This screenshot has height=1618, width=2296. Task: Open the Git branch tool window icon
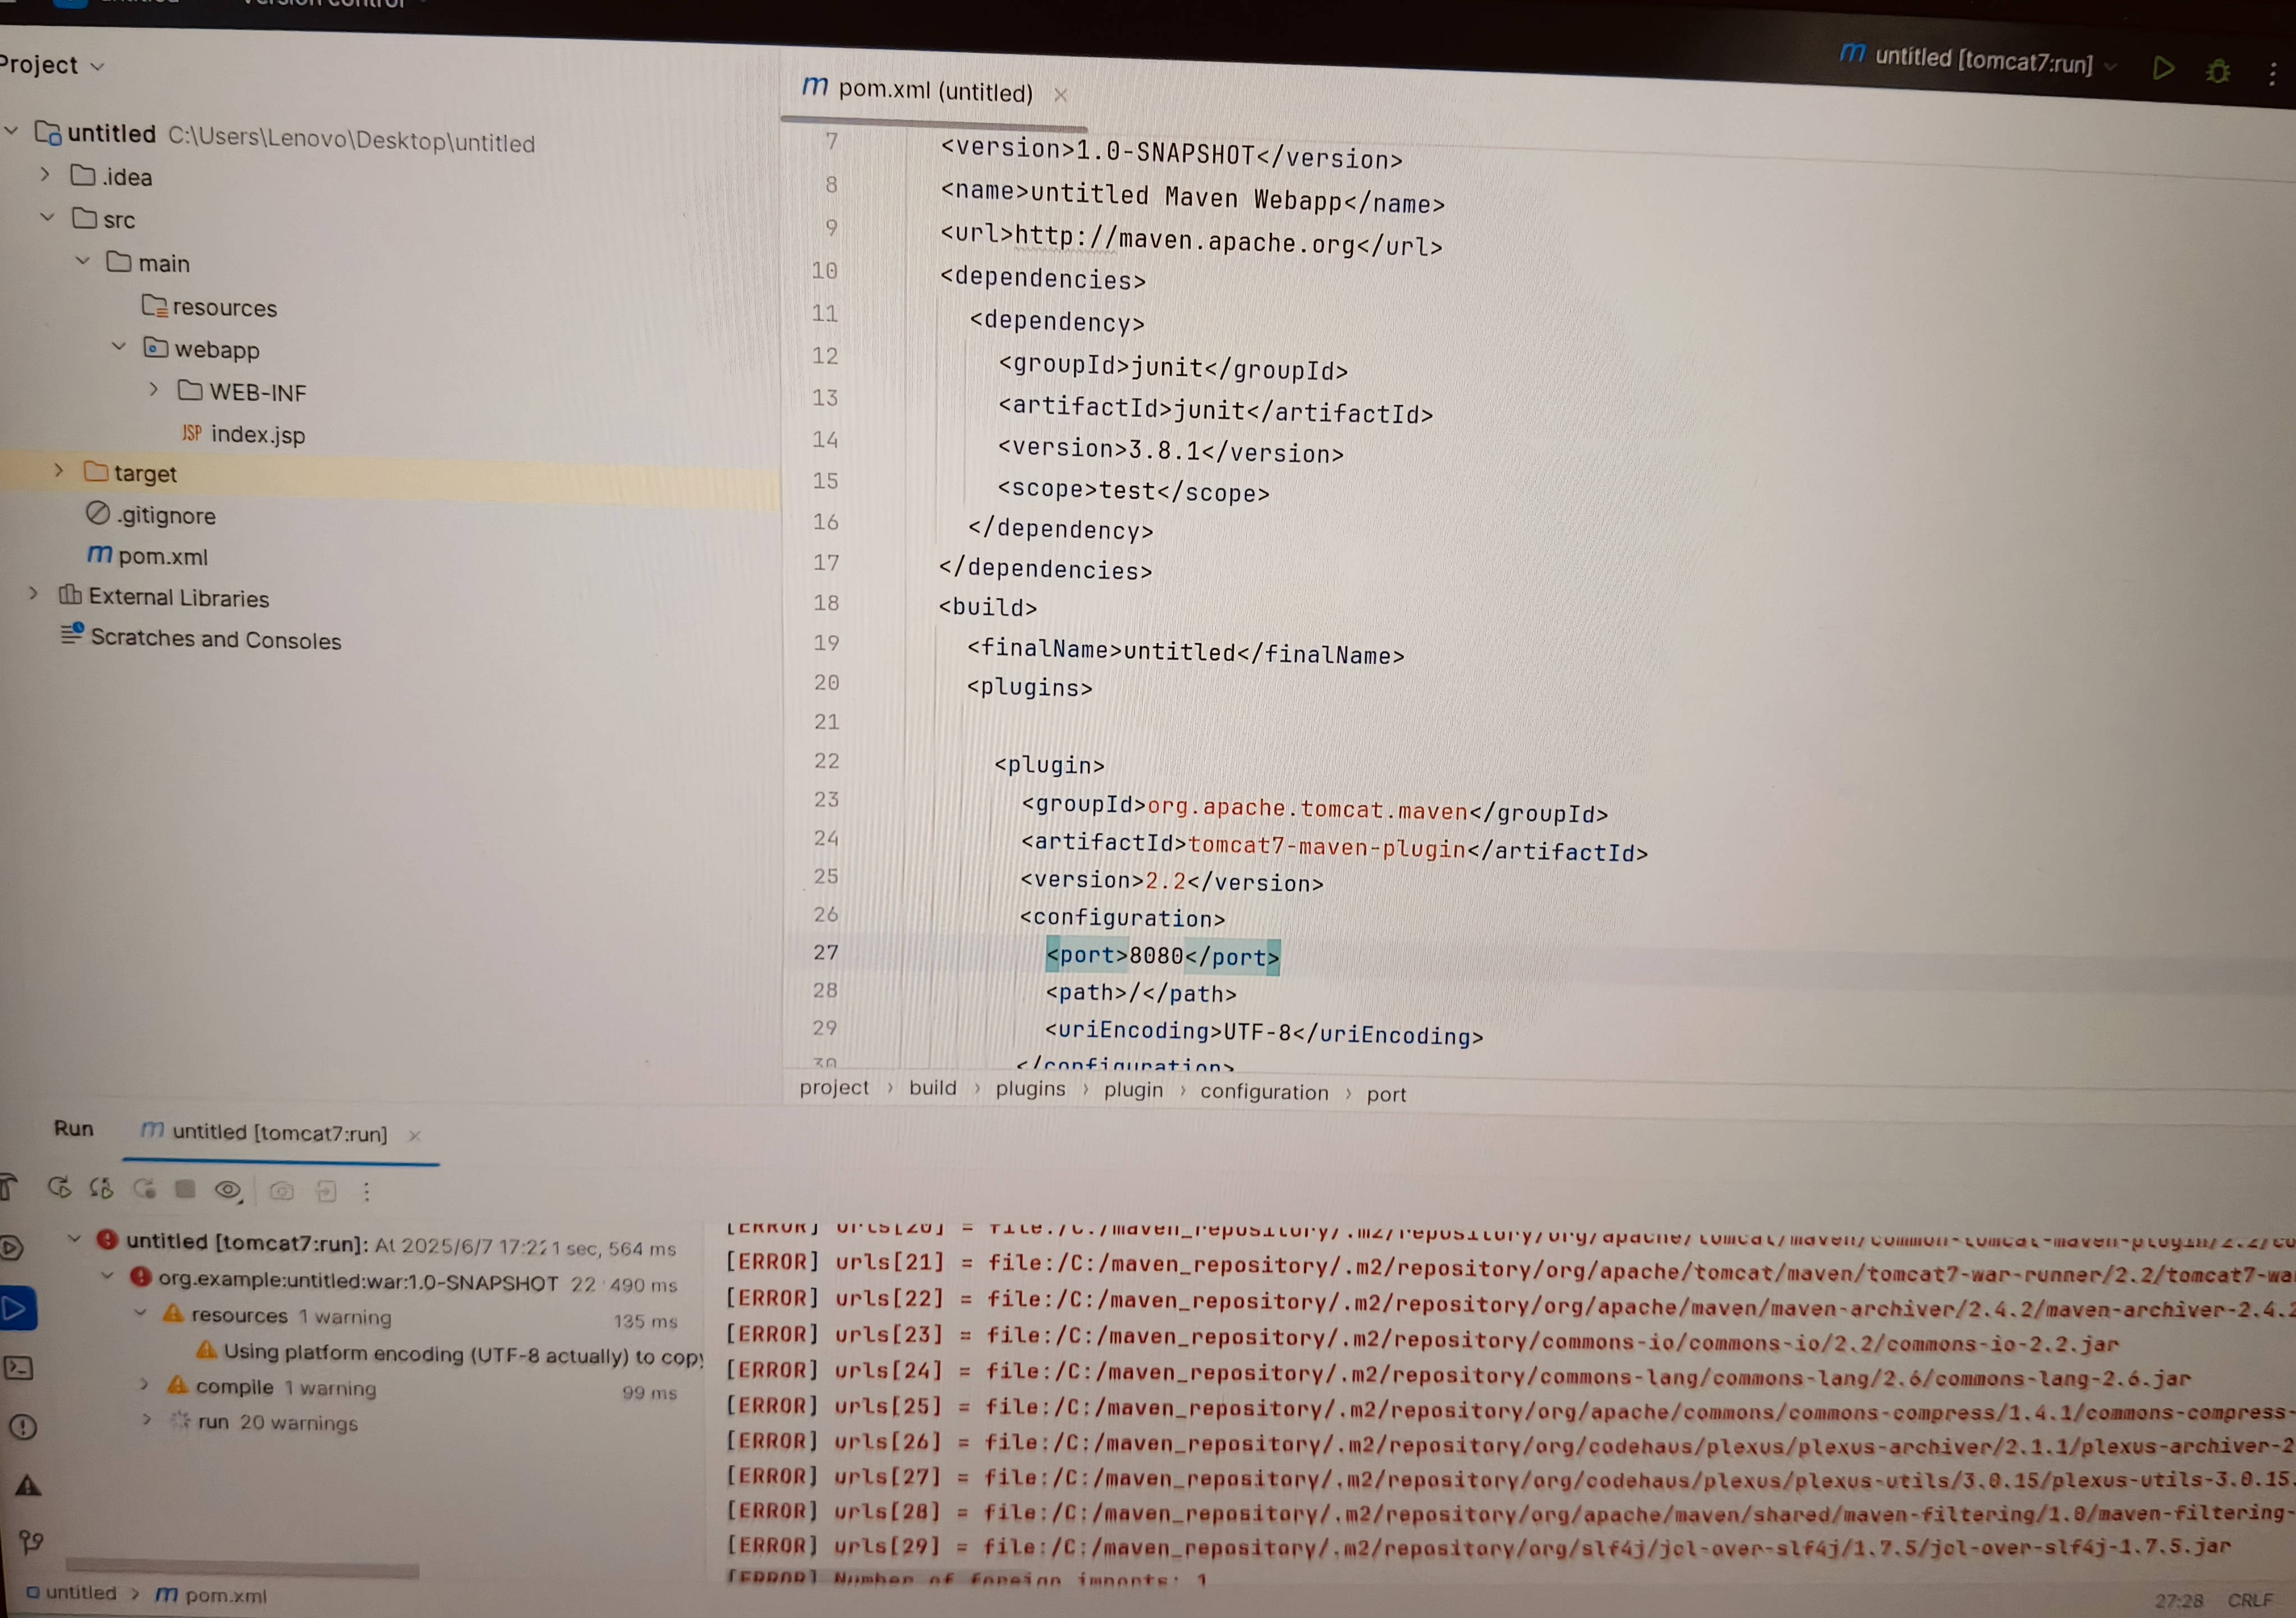[x=30, y=1542]
